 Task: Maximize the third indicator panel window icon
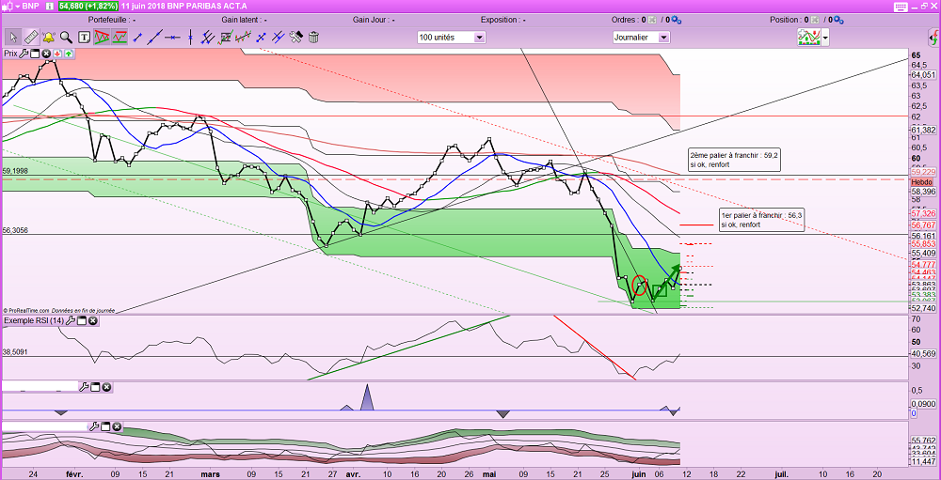click(x=95, y=387)
